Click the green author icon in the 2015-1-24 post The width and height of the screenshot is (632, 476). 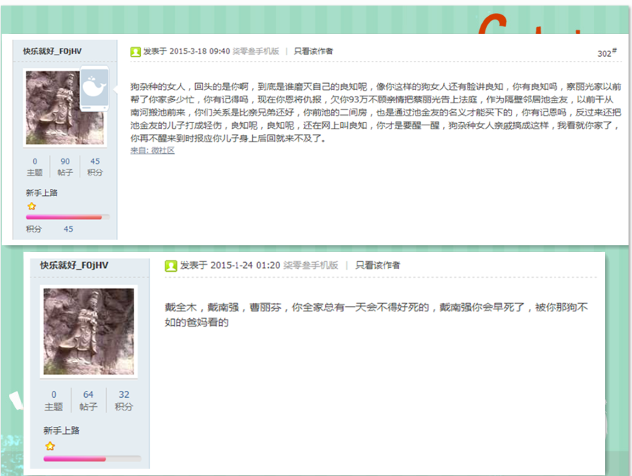coord(170,266)
